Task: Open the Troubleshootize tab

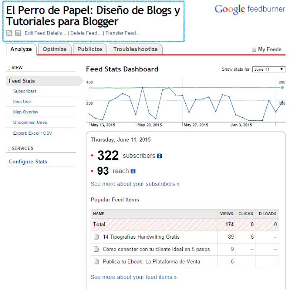Action: (135, 49)
